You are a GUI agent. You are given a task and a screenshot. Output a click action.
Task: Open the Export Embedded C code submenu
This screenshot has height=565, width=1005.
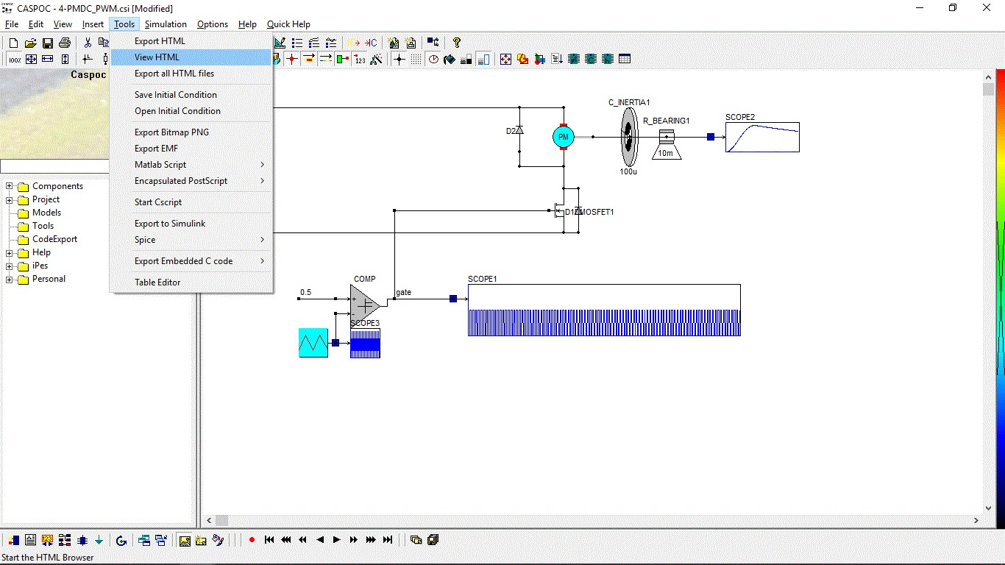point(191,261)
